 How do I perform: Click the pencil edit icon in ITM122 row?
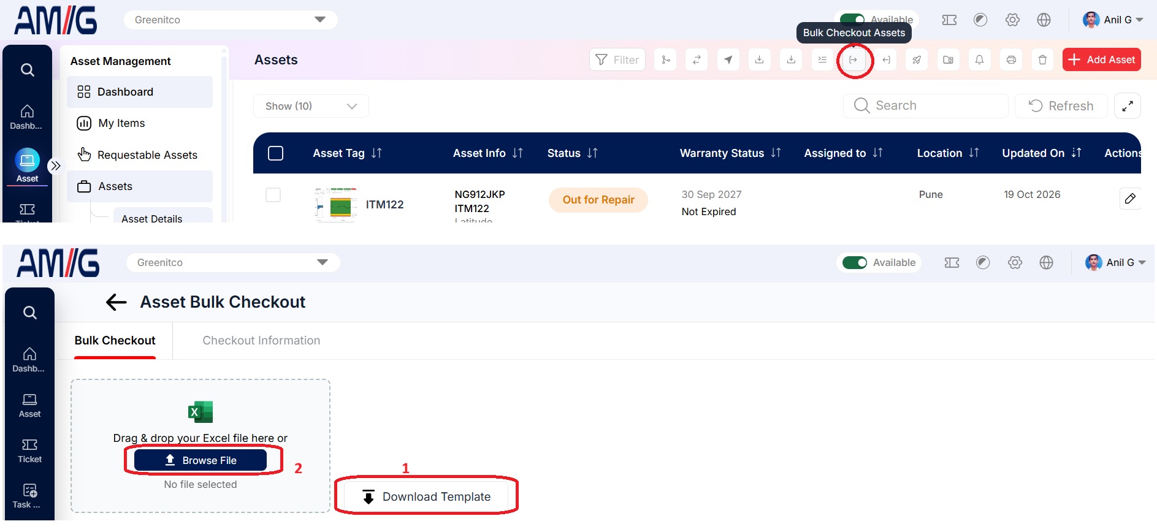(x=1130, y=198)
